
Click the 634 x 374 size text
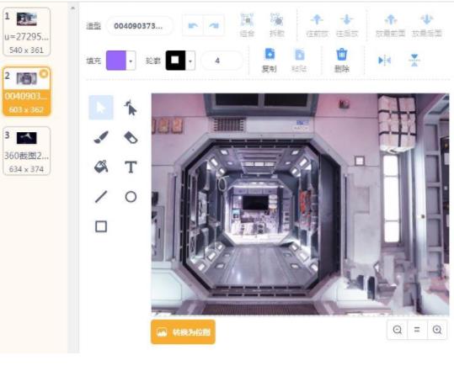coord(26,169)
